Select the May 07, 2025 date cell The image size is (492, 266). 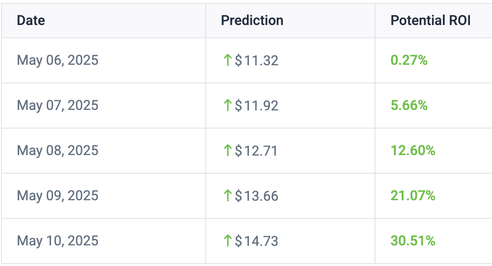[x=57, y=106]
